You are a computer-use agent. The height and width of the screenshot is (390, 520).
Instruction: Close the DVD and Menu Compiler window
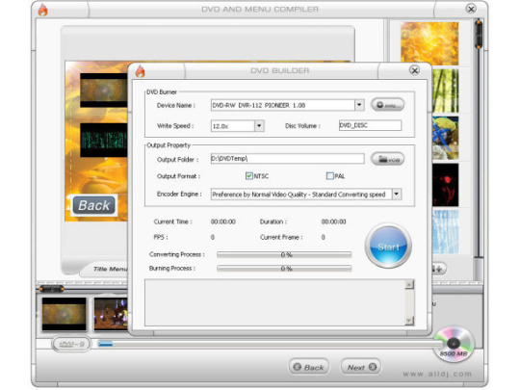point(471,9)
